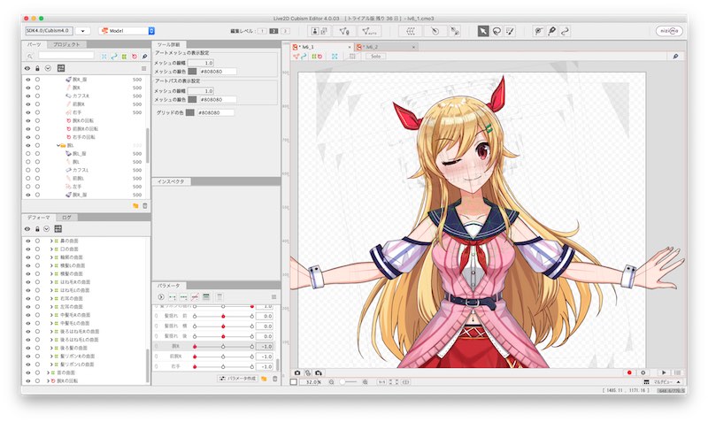The image size is (708, 422).
Task: Click the pin filter icon in Parts panel
Action: [144, 57]
